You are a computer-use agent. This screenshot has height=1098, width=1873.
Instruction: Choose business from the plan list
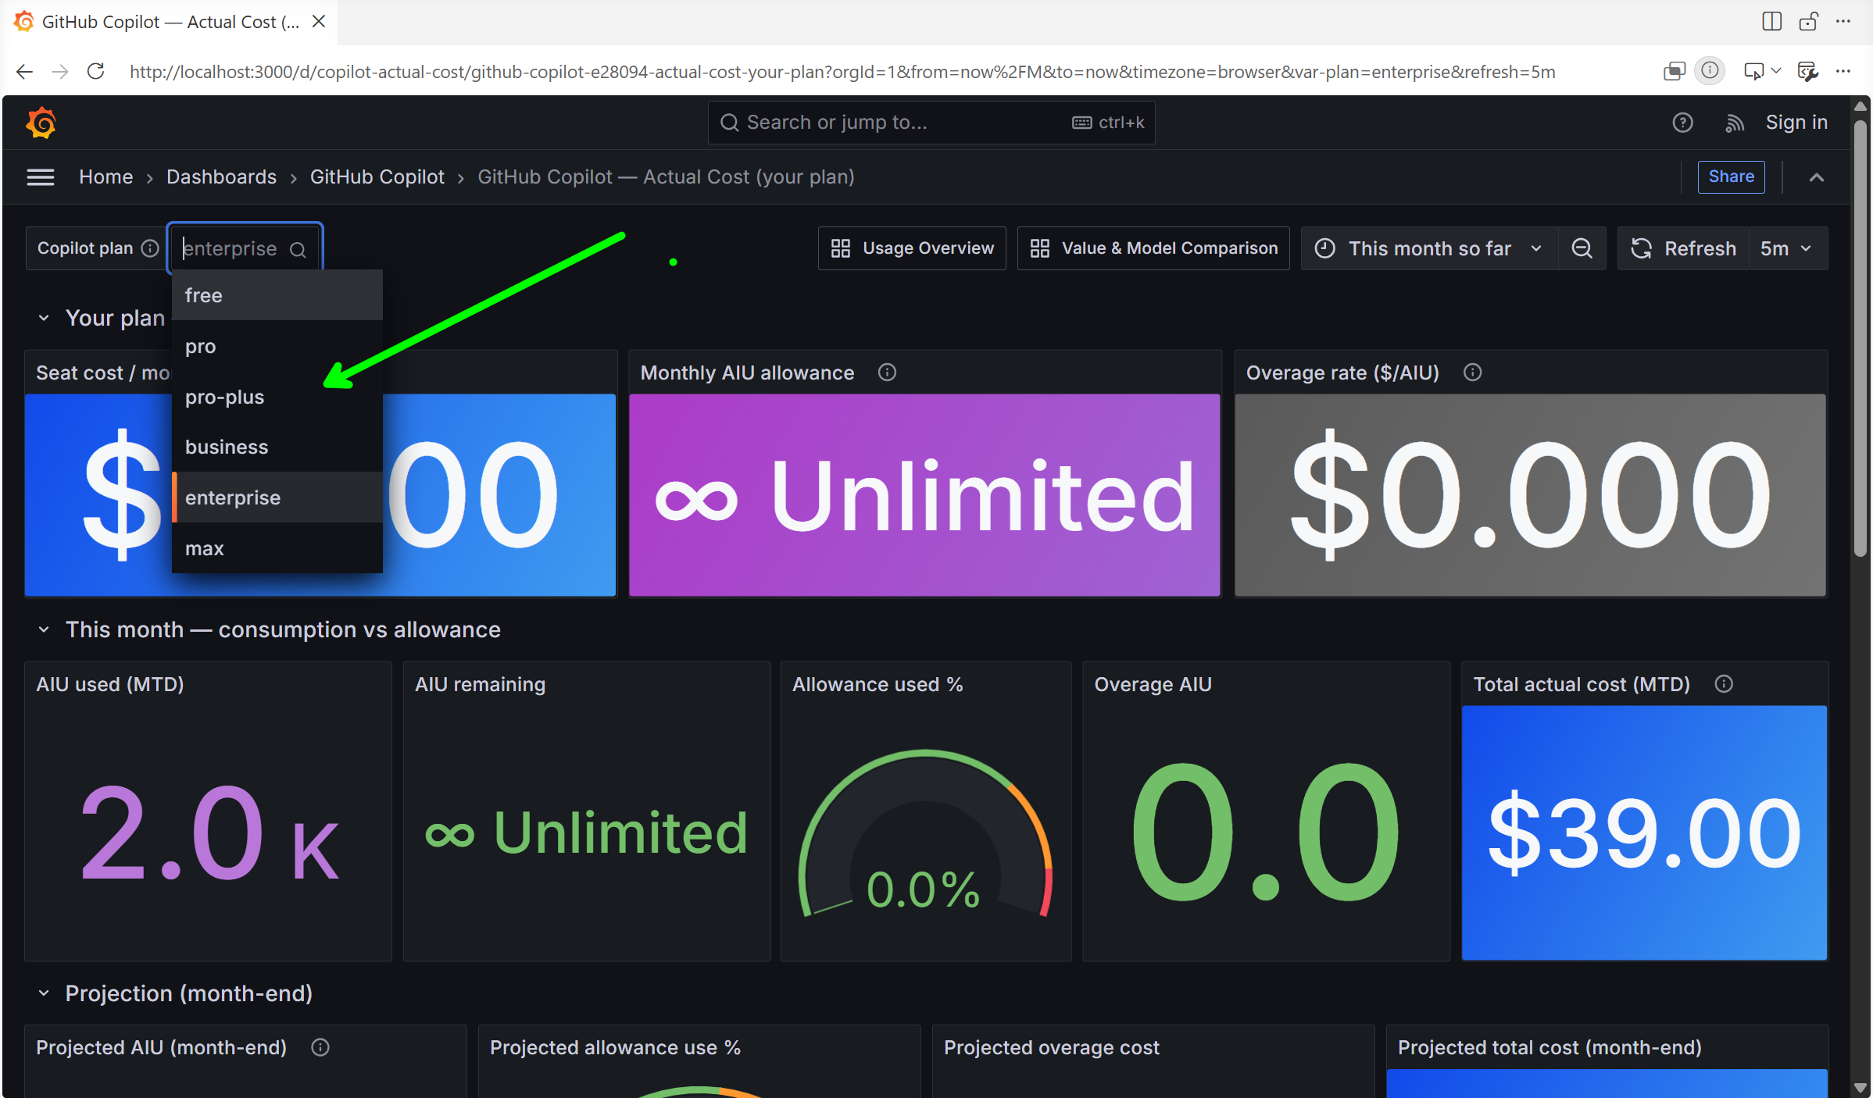tap(277, 447)
